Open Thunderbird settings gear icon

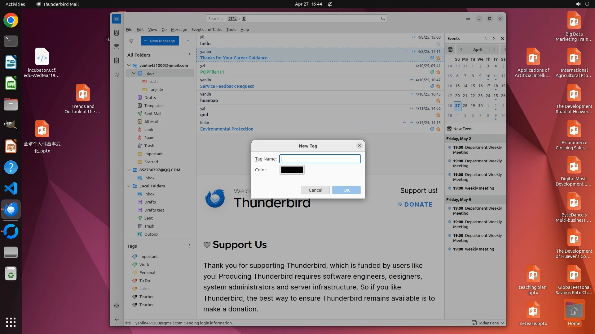[x=117, y=306]
